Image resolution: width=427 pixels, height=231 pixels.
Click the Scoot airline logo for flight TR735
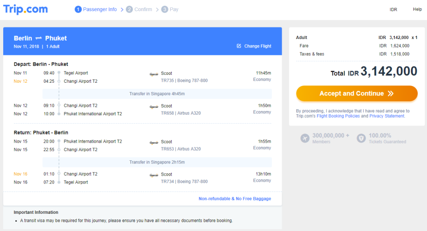pyautogui.click(x=154, y=73)
